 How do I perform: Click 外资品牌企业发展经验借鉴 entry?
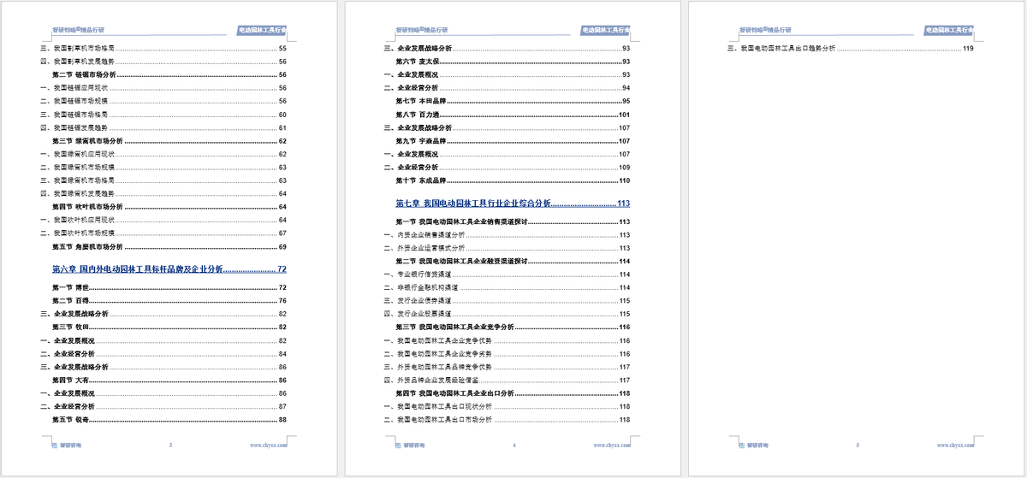coord(508,380)
